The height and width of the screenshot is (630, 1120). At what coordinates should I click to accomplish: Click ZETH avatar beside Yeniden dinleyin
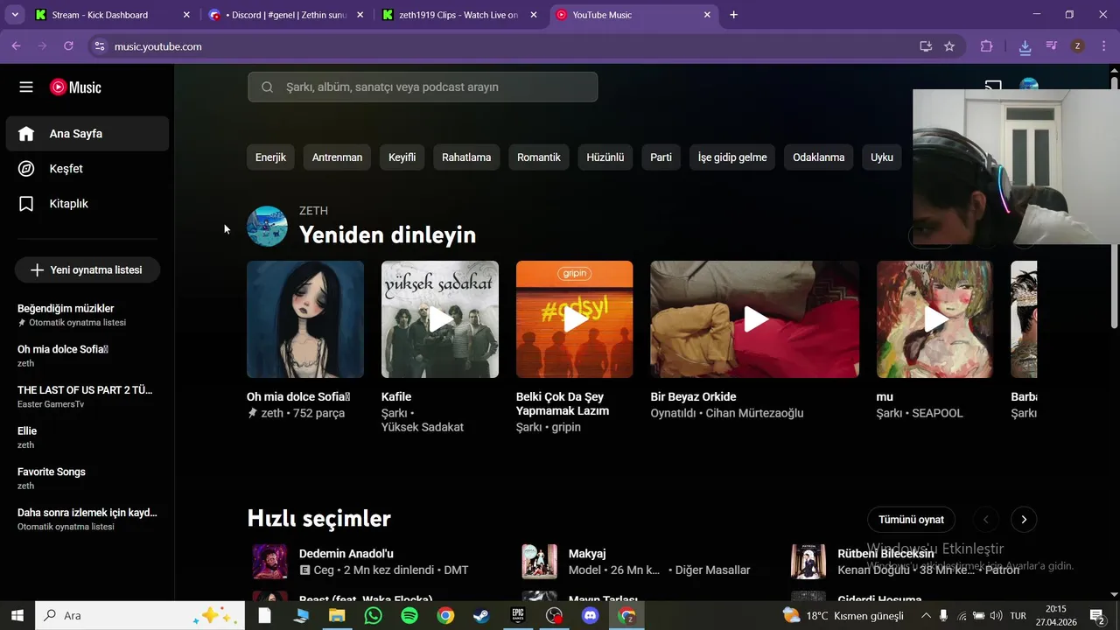[267, 226]
